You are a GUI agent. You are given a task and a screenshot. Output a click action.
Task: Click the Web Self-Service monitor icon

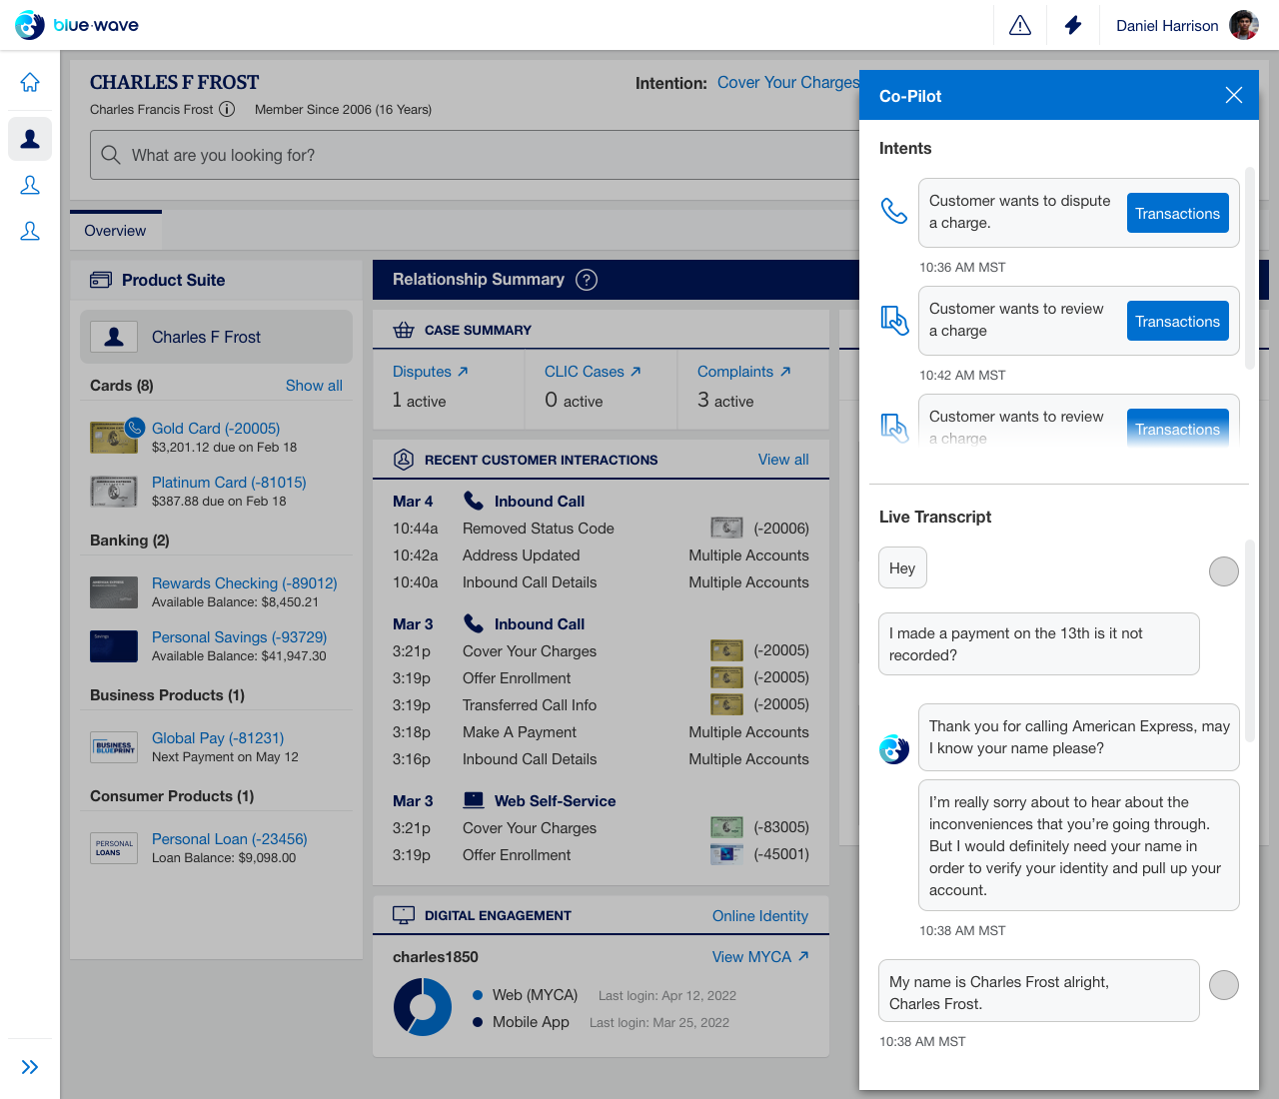[474, 800]
